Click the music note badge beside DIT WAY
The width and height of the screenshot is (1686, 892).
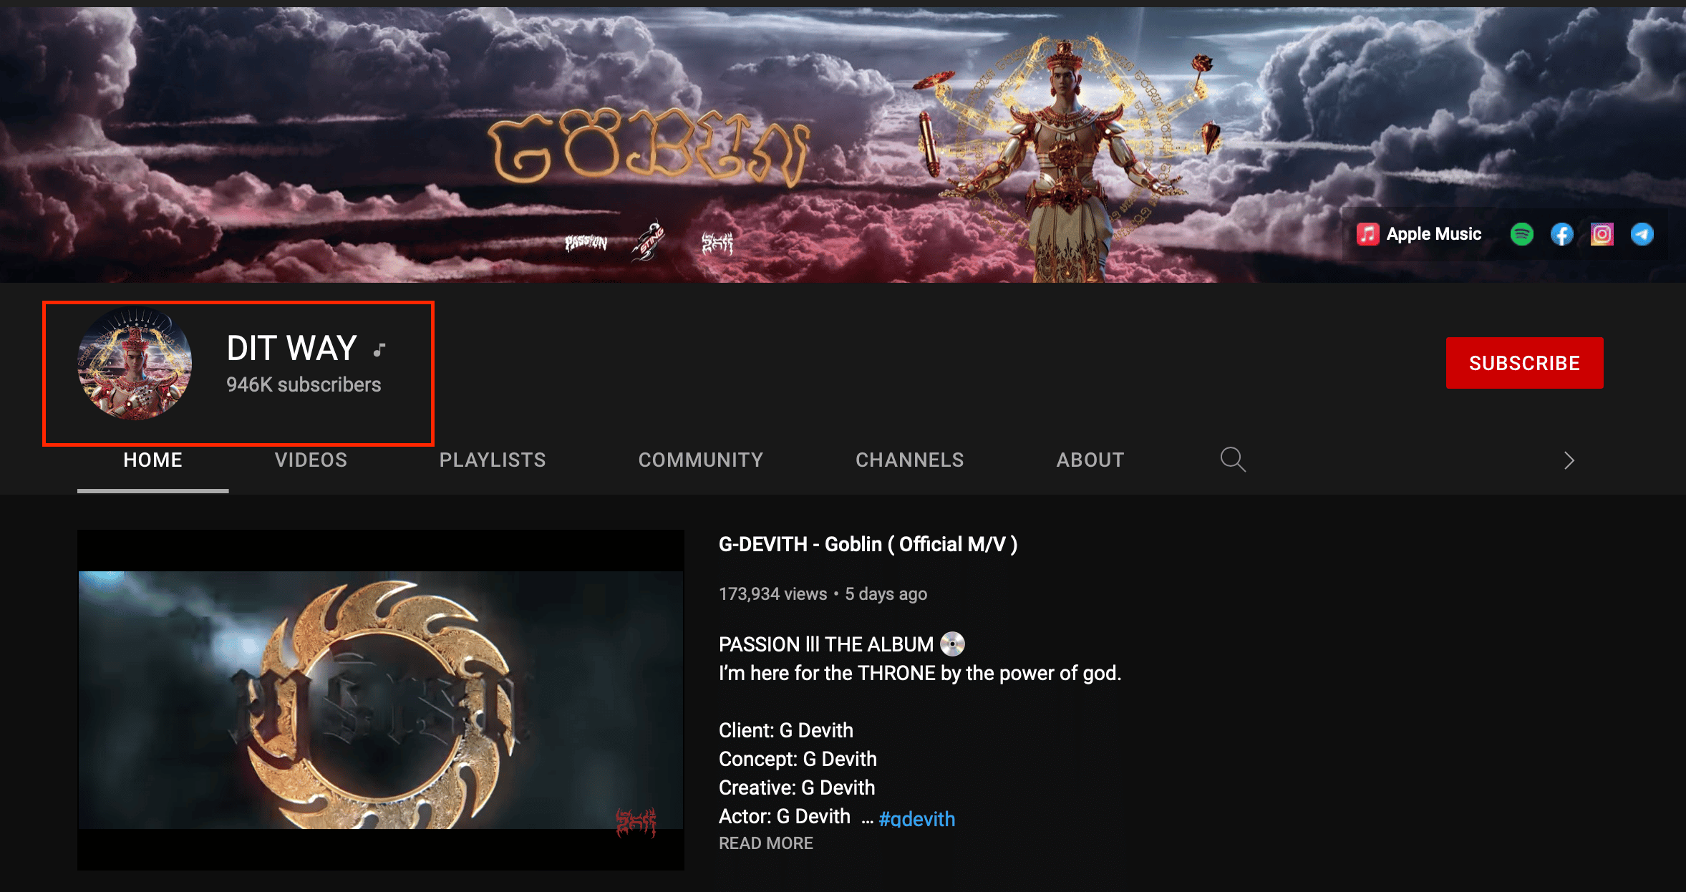[379, 349]
